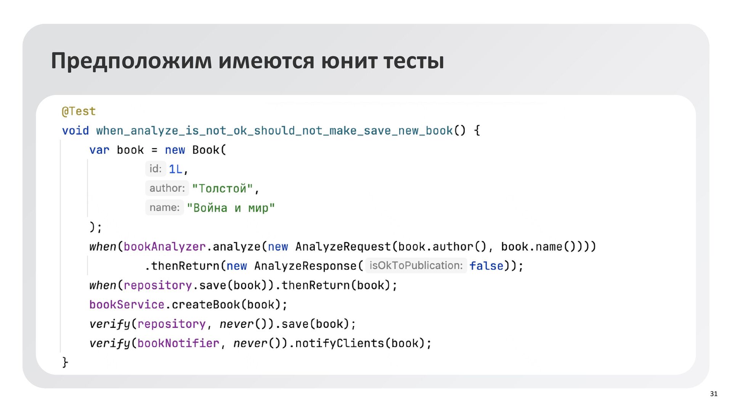Click bookNotifier in verify line
This screenshot has width=732, height=412.
pos(178,343)
